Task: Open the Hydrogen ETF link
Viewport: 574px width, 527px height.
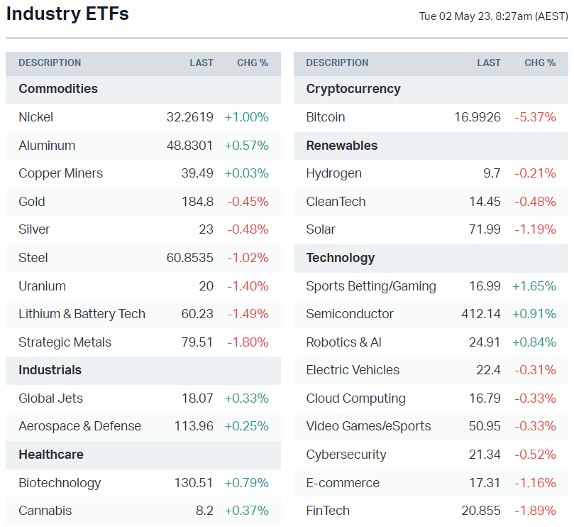Action: pyautogui.click(x=334, y=173)
